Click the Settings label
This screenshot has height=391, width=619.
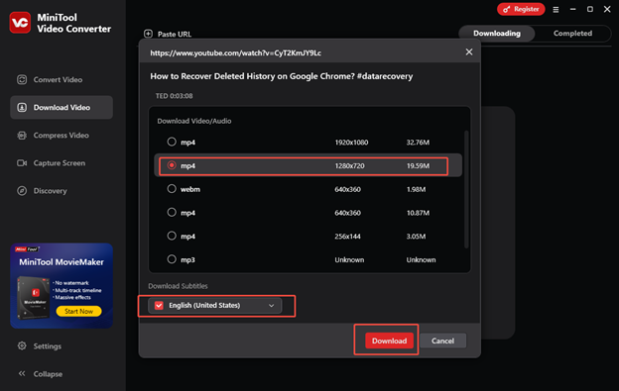48,346
